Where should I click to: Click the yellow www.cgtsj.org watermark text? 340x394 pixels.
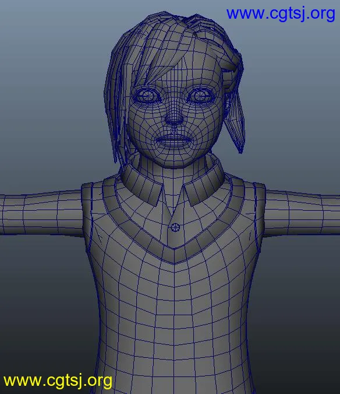[58, 381]
